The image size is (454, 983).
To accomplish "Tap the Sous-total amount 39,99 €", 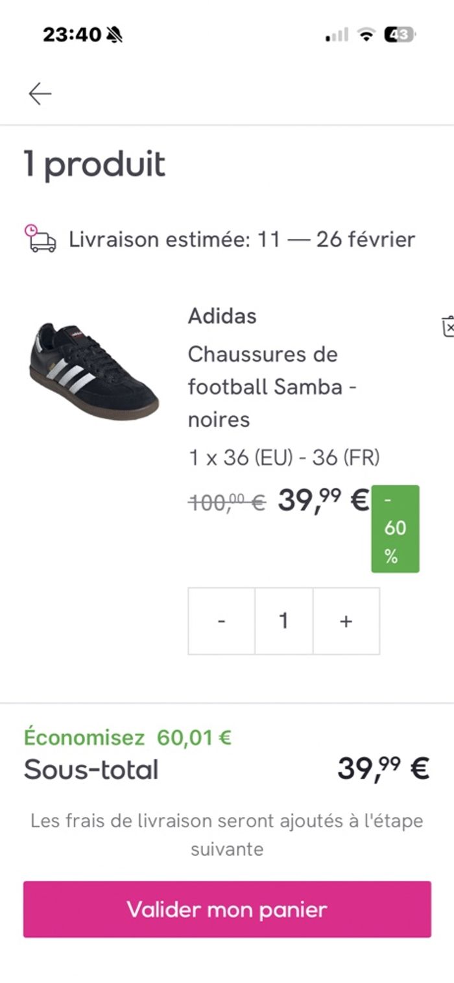I will coord(383,770).
